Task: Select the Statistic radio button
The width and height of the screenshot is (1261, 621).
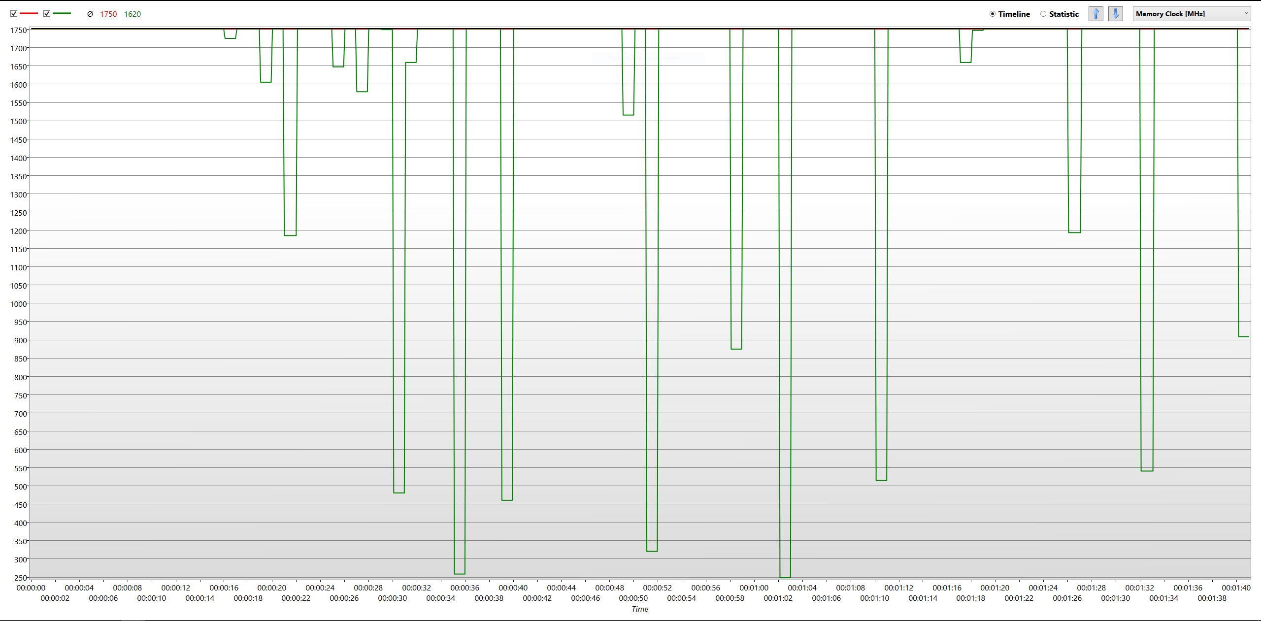Action: coord(1043,14)
